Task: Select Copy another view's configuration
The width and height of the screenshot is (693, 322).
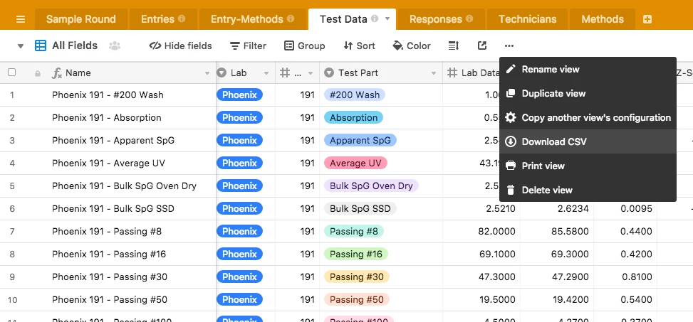Action: [588, 117]
